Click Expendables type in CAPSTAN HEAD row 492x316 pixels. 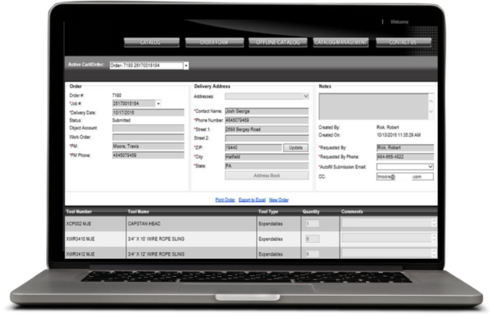pos(270,224)
